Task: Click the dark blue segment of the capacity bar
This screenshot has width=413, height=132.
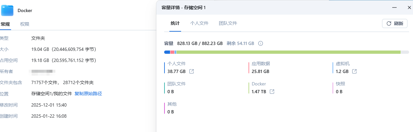Action: [x=167, y=52]
